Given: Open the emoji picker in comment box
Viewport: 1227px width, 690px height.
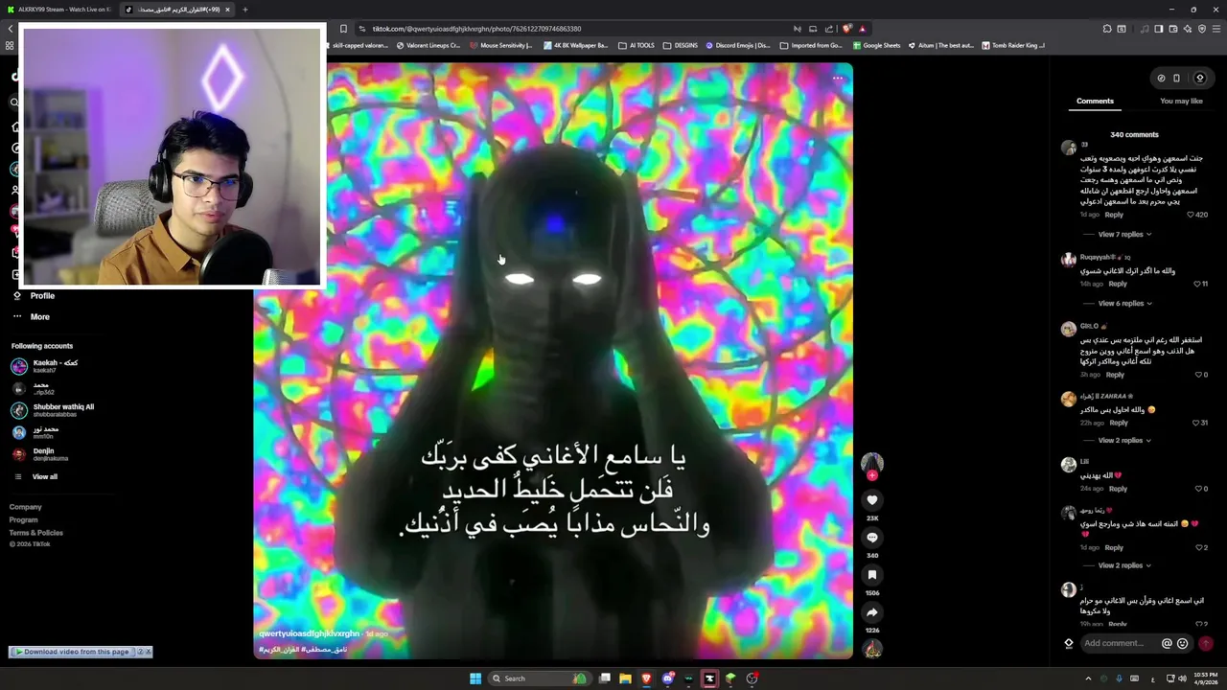Looking at the screenshot, I should click(1182, 644).
